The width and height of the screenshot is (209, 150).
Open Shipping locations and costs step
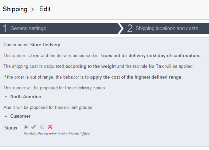point(167,28)
